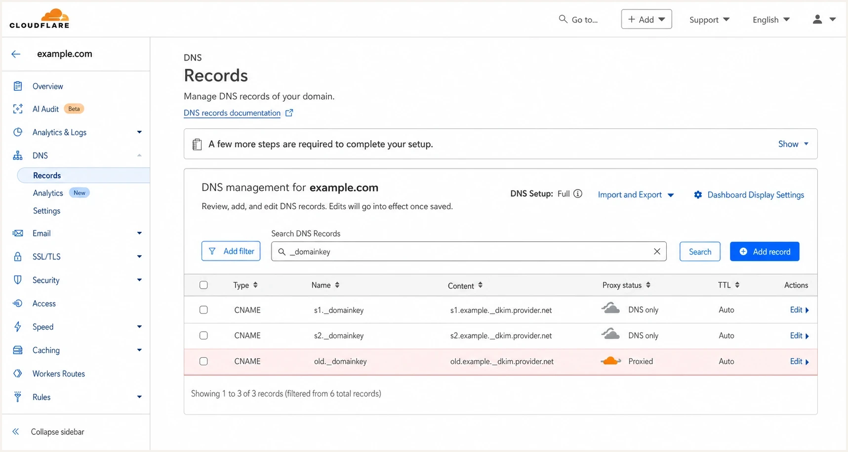Image resolution: width=848 pixels, height=452 pixels.
Task: Edit the s1._domainkey record
Action: (799, 310)
